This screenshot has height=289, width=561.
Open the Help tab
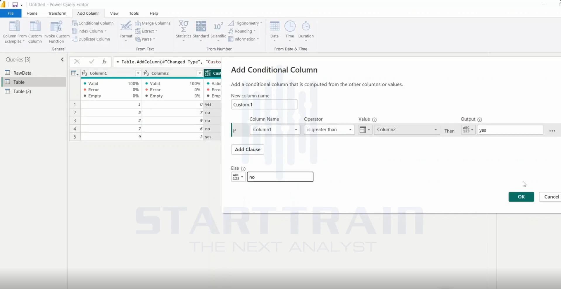coord(154,13)
